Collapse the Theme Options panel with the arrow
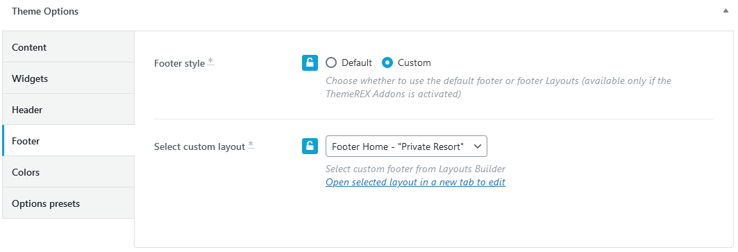 (726, 11)
